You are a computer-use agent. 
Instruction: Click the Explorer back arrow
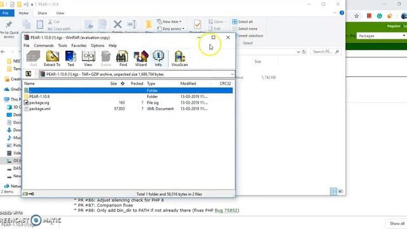3,52
